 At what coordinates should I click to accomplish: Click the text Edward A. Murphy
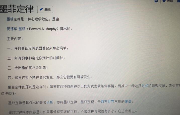point(43,29)
